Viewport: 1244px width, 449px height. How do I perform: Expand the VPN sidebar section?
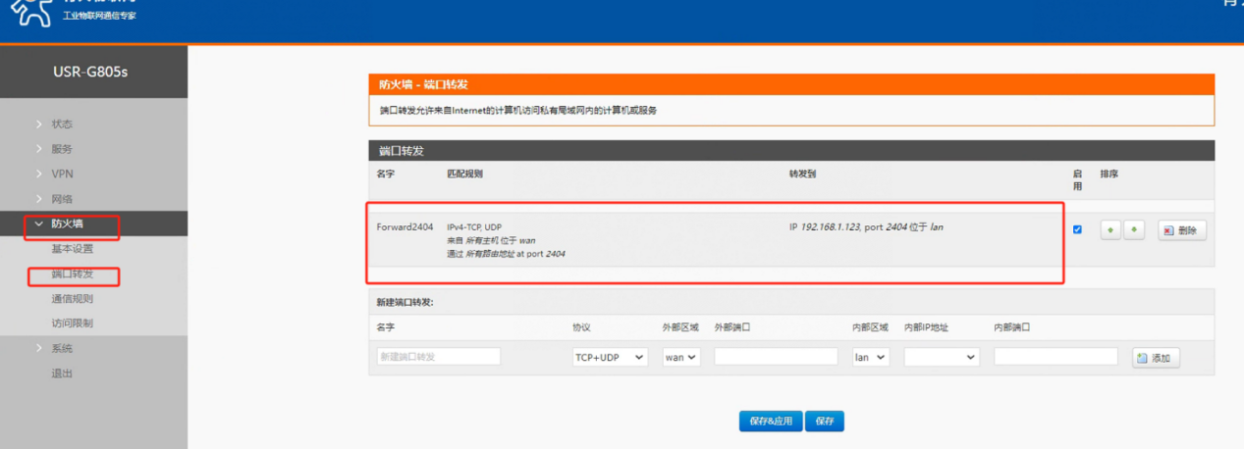click(x=62, y=174)
